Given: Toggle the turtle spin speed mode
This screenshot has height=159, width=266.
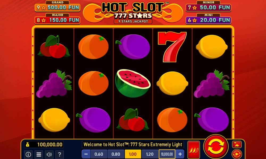Looking at the screenshot, I should 237,144.
